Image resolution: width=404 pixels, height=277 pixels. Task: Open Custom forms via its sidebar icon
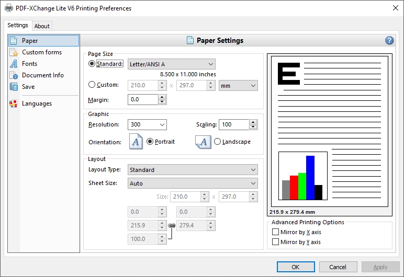14,52
